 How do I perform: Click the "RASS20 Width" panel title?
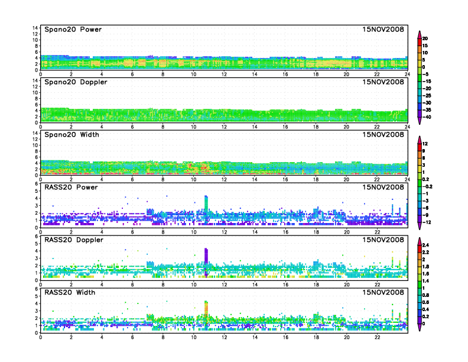[70, 292]
